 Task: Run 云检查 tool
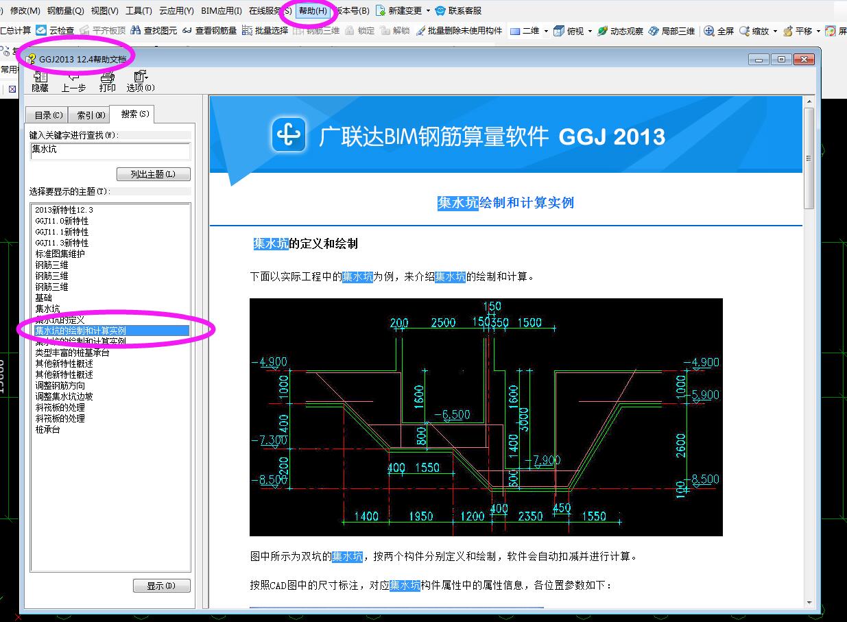55,31
